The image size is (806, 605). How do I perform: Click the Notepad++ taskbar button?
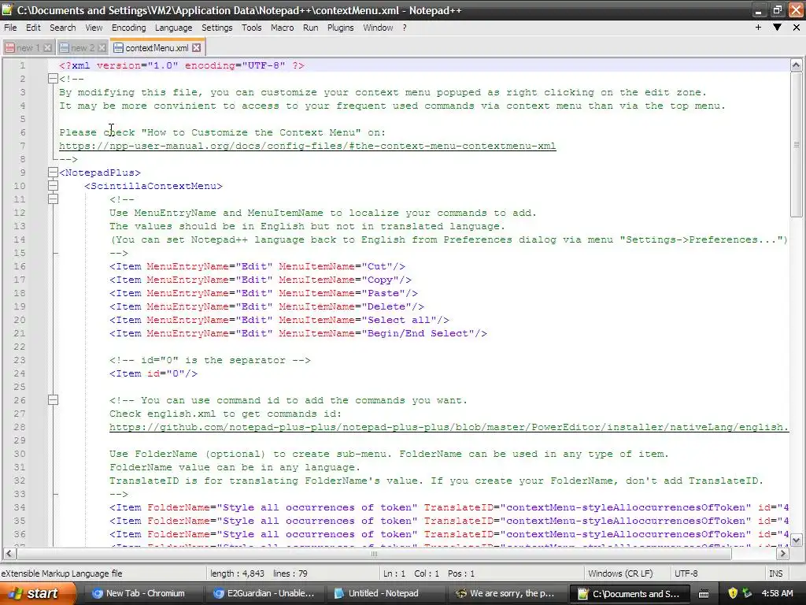pos(629,593)
